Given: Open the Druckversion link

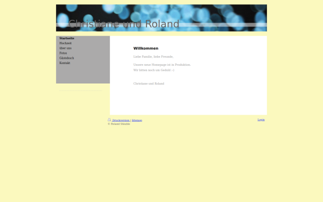Looking at the screenshot, I should 121,120.
